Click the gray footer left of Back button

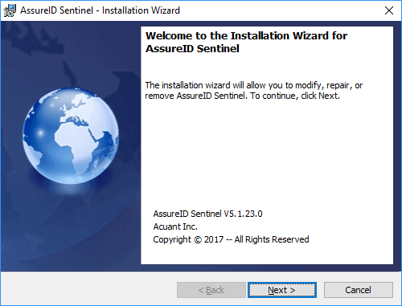pos(88,290)
